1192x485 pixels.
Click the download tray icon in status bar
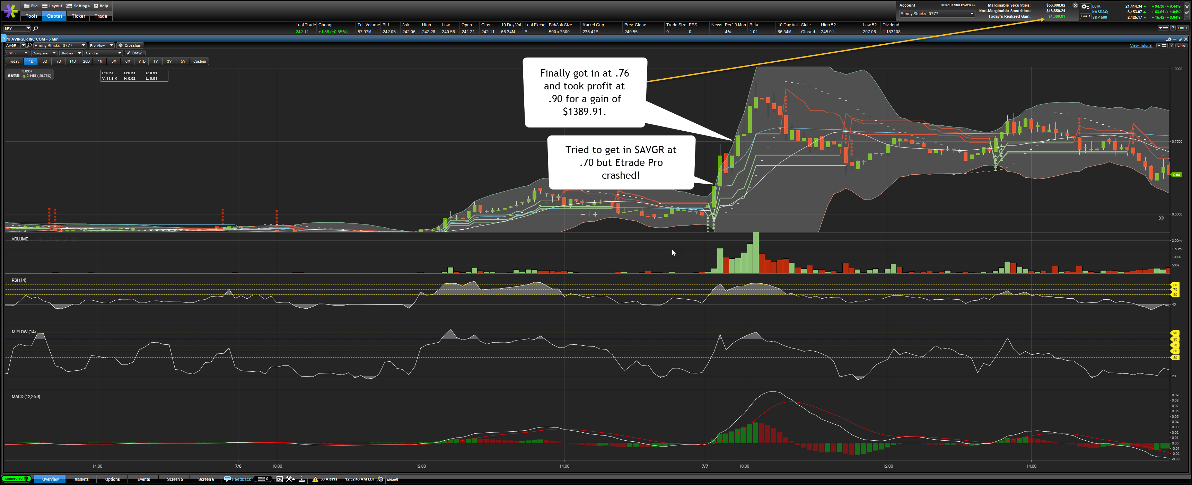pyautogui.click(x=302, y=479)
